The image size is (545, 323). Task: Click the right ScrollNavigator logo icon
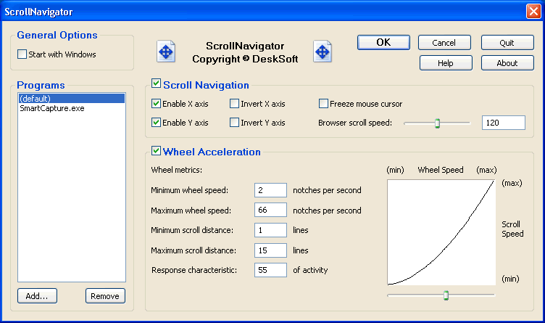click(322, 52)
